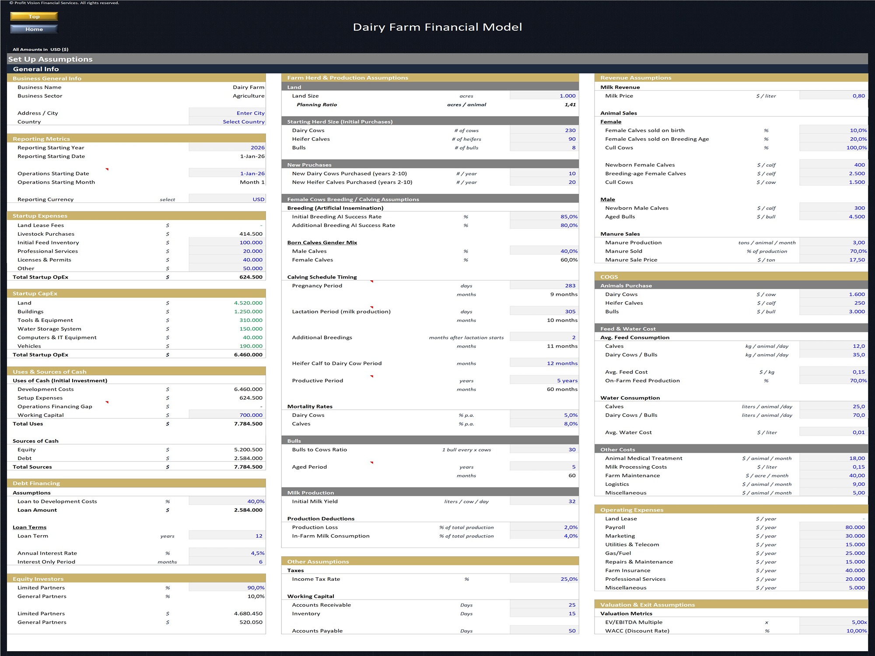
Task: Click comment marker above Lactation Period
Action: pyautogui.click(x=371, y=307)
